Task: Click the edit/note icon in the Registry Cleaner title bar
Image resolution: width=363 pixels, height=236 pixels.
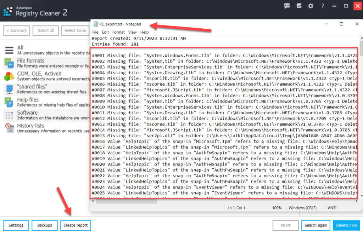Action: tap(299, 6)
